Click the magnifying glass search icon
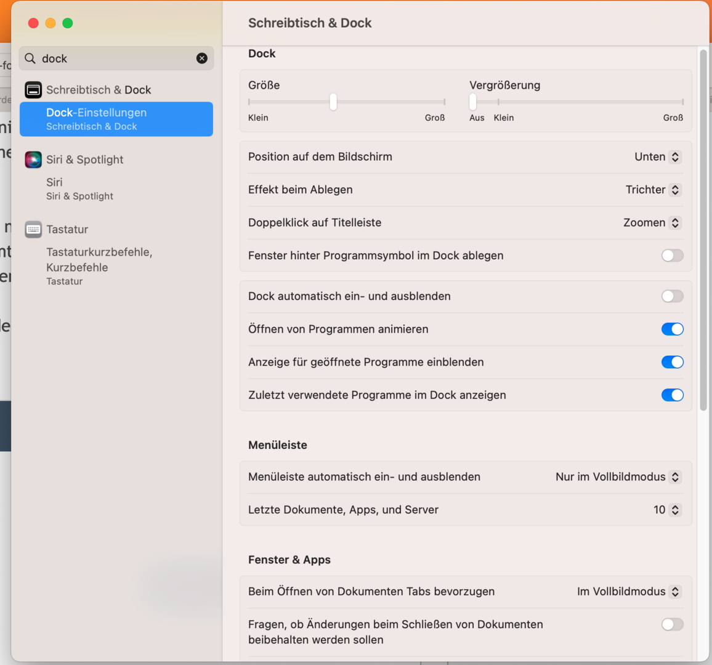This screenshot has height=665, width=712. (x=30, y=58)
